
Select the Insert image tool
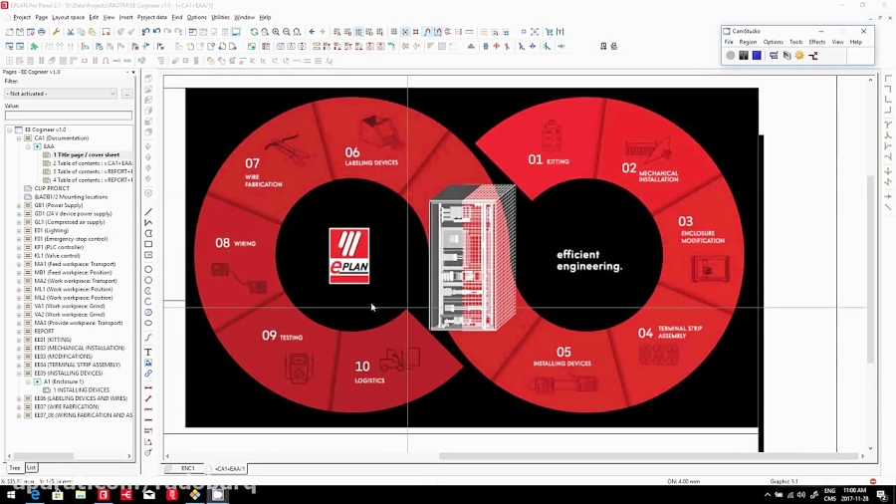148,363
